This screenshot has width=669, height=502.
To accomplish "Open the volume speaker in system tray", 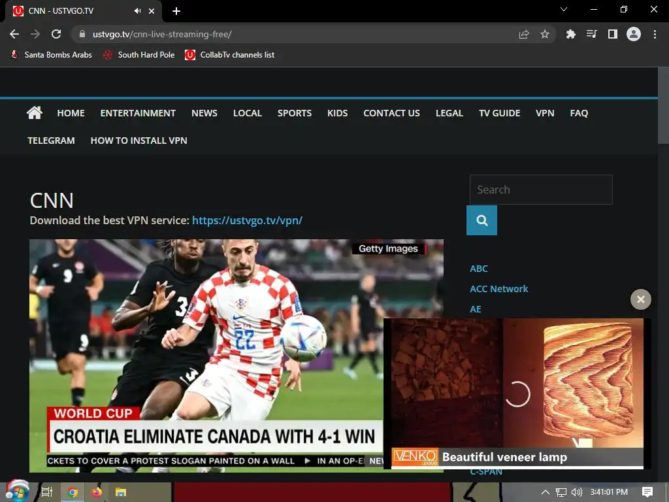I will (576, 492).
